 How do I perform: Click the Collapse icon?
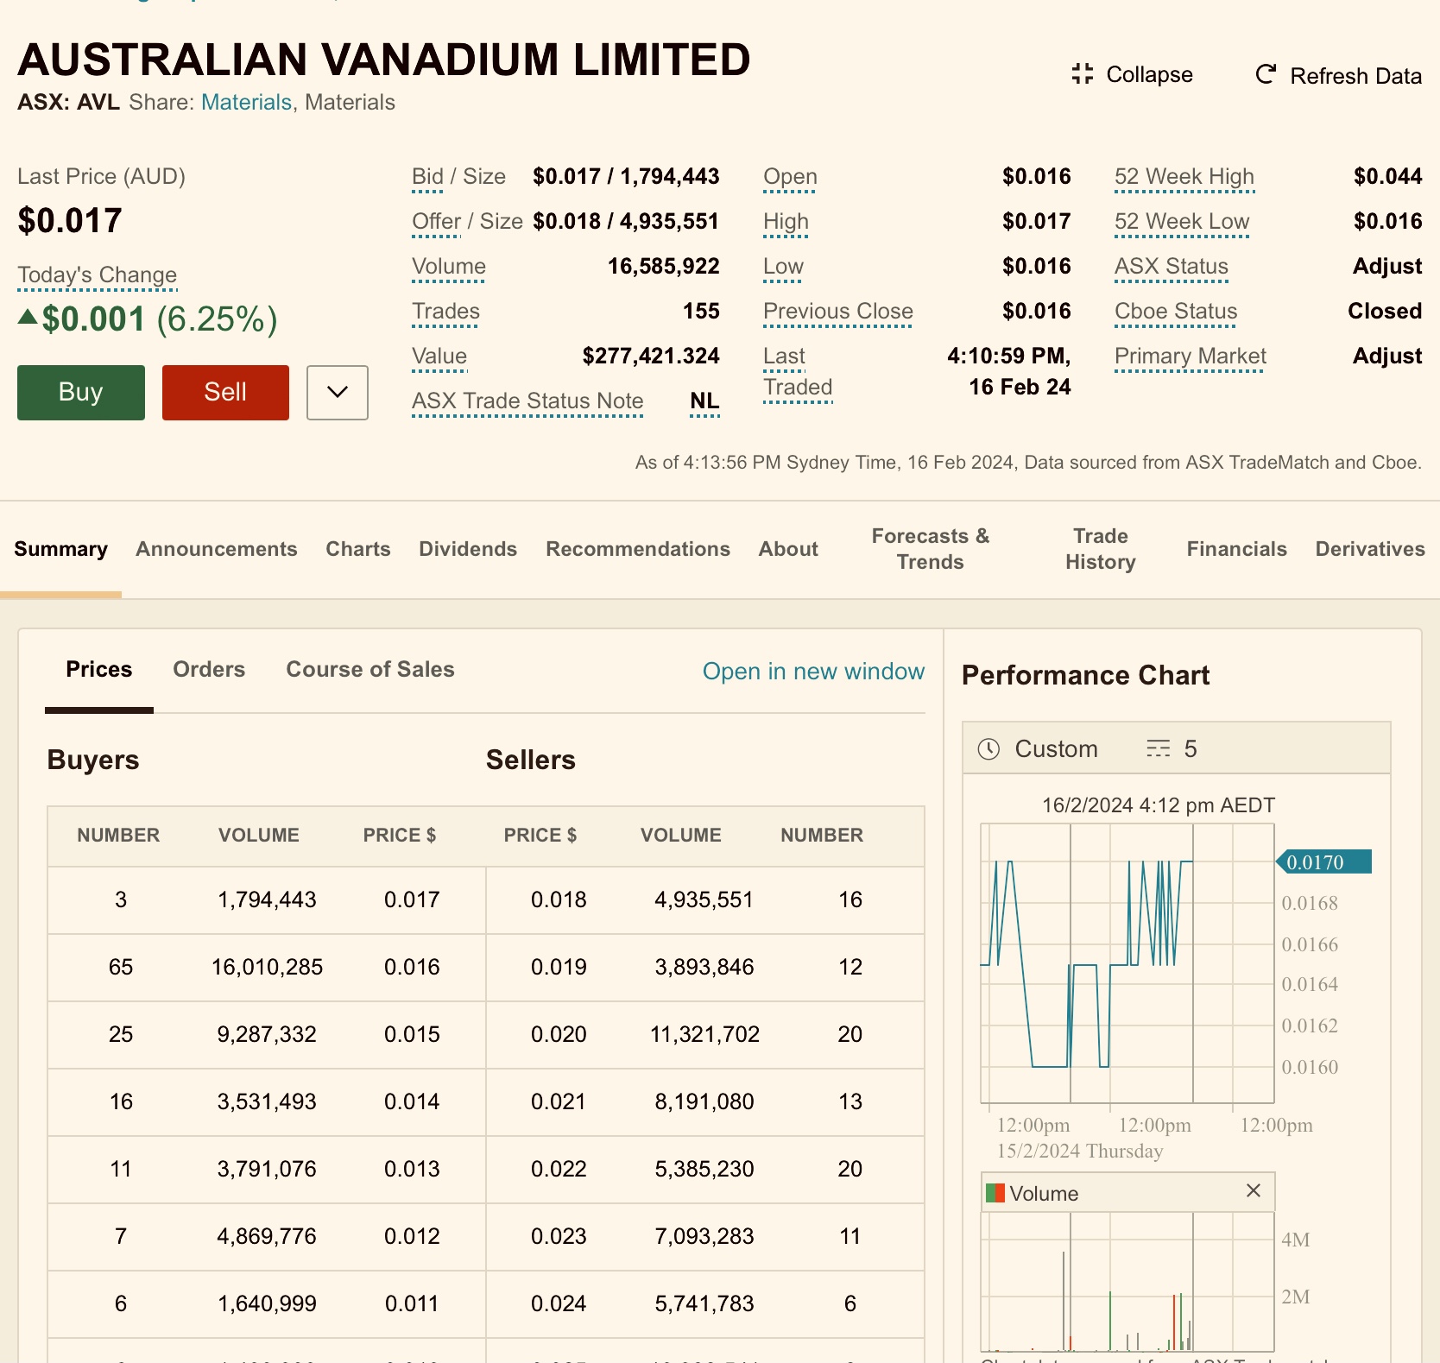pyautogui.click(x=1082, y=74)
